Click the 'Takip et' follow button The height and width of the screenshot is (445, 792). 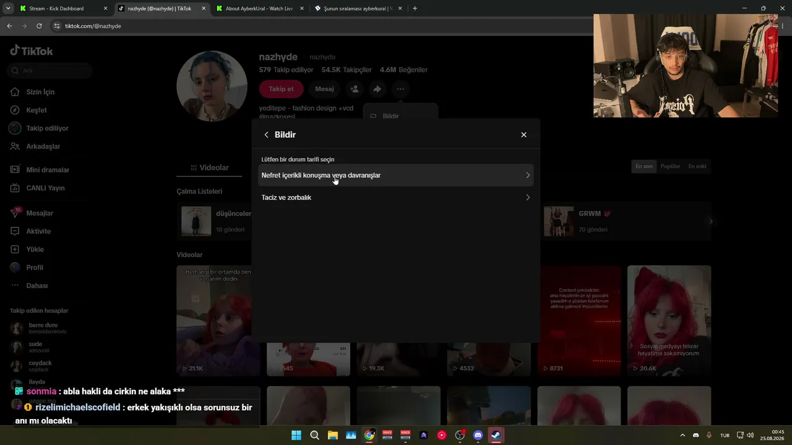pos(281,89)
